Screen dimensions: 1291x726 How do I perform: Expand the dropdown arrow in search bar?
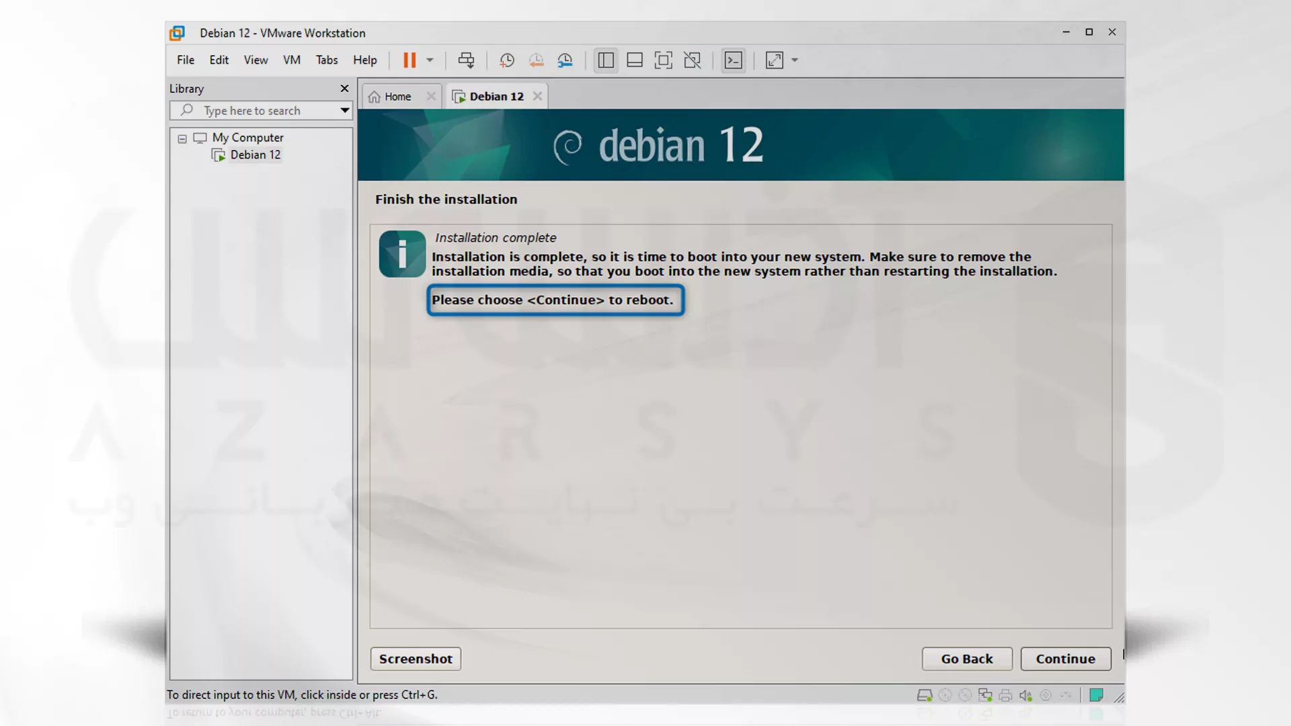click(345, 110)
